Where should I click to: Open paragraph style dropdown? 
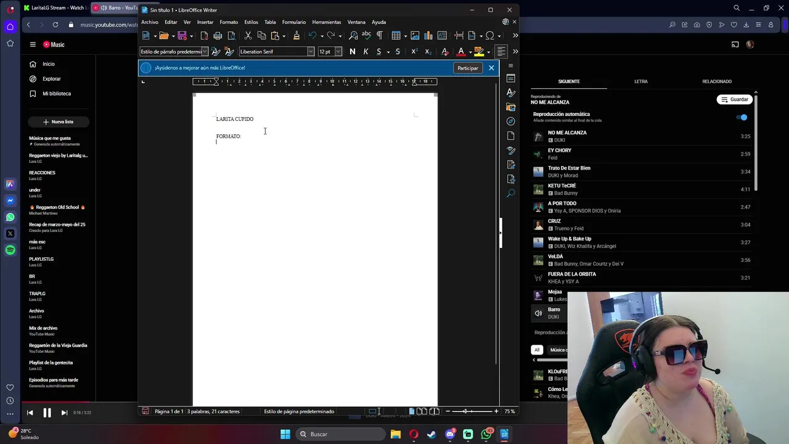[x=205, y=52]
